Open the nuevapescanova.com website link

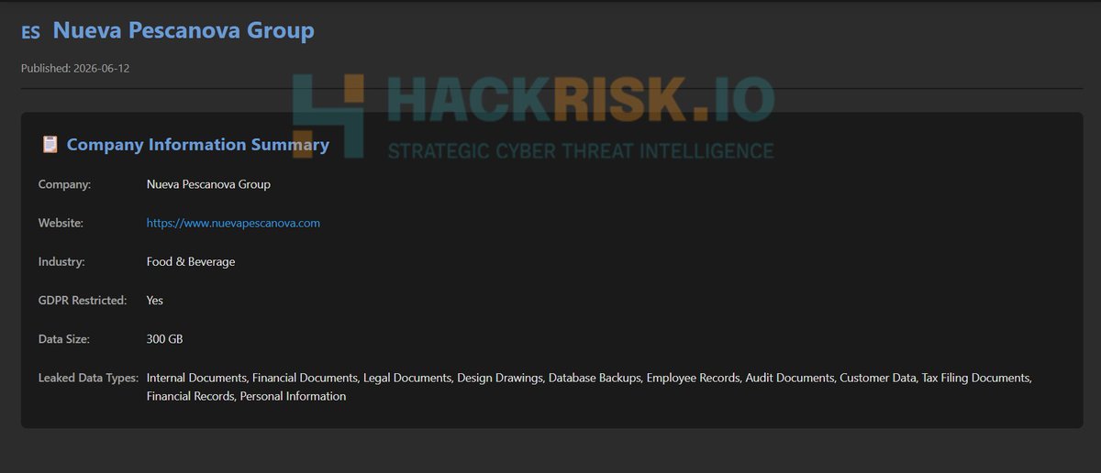(233, 223)
